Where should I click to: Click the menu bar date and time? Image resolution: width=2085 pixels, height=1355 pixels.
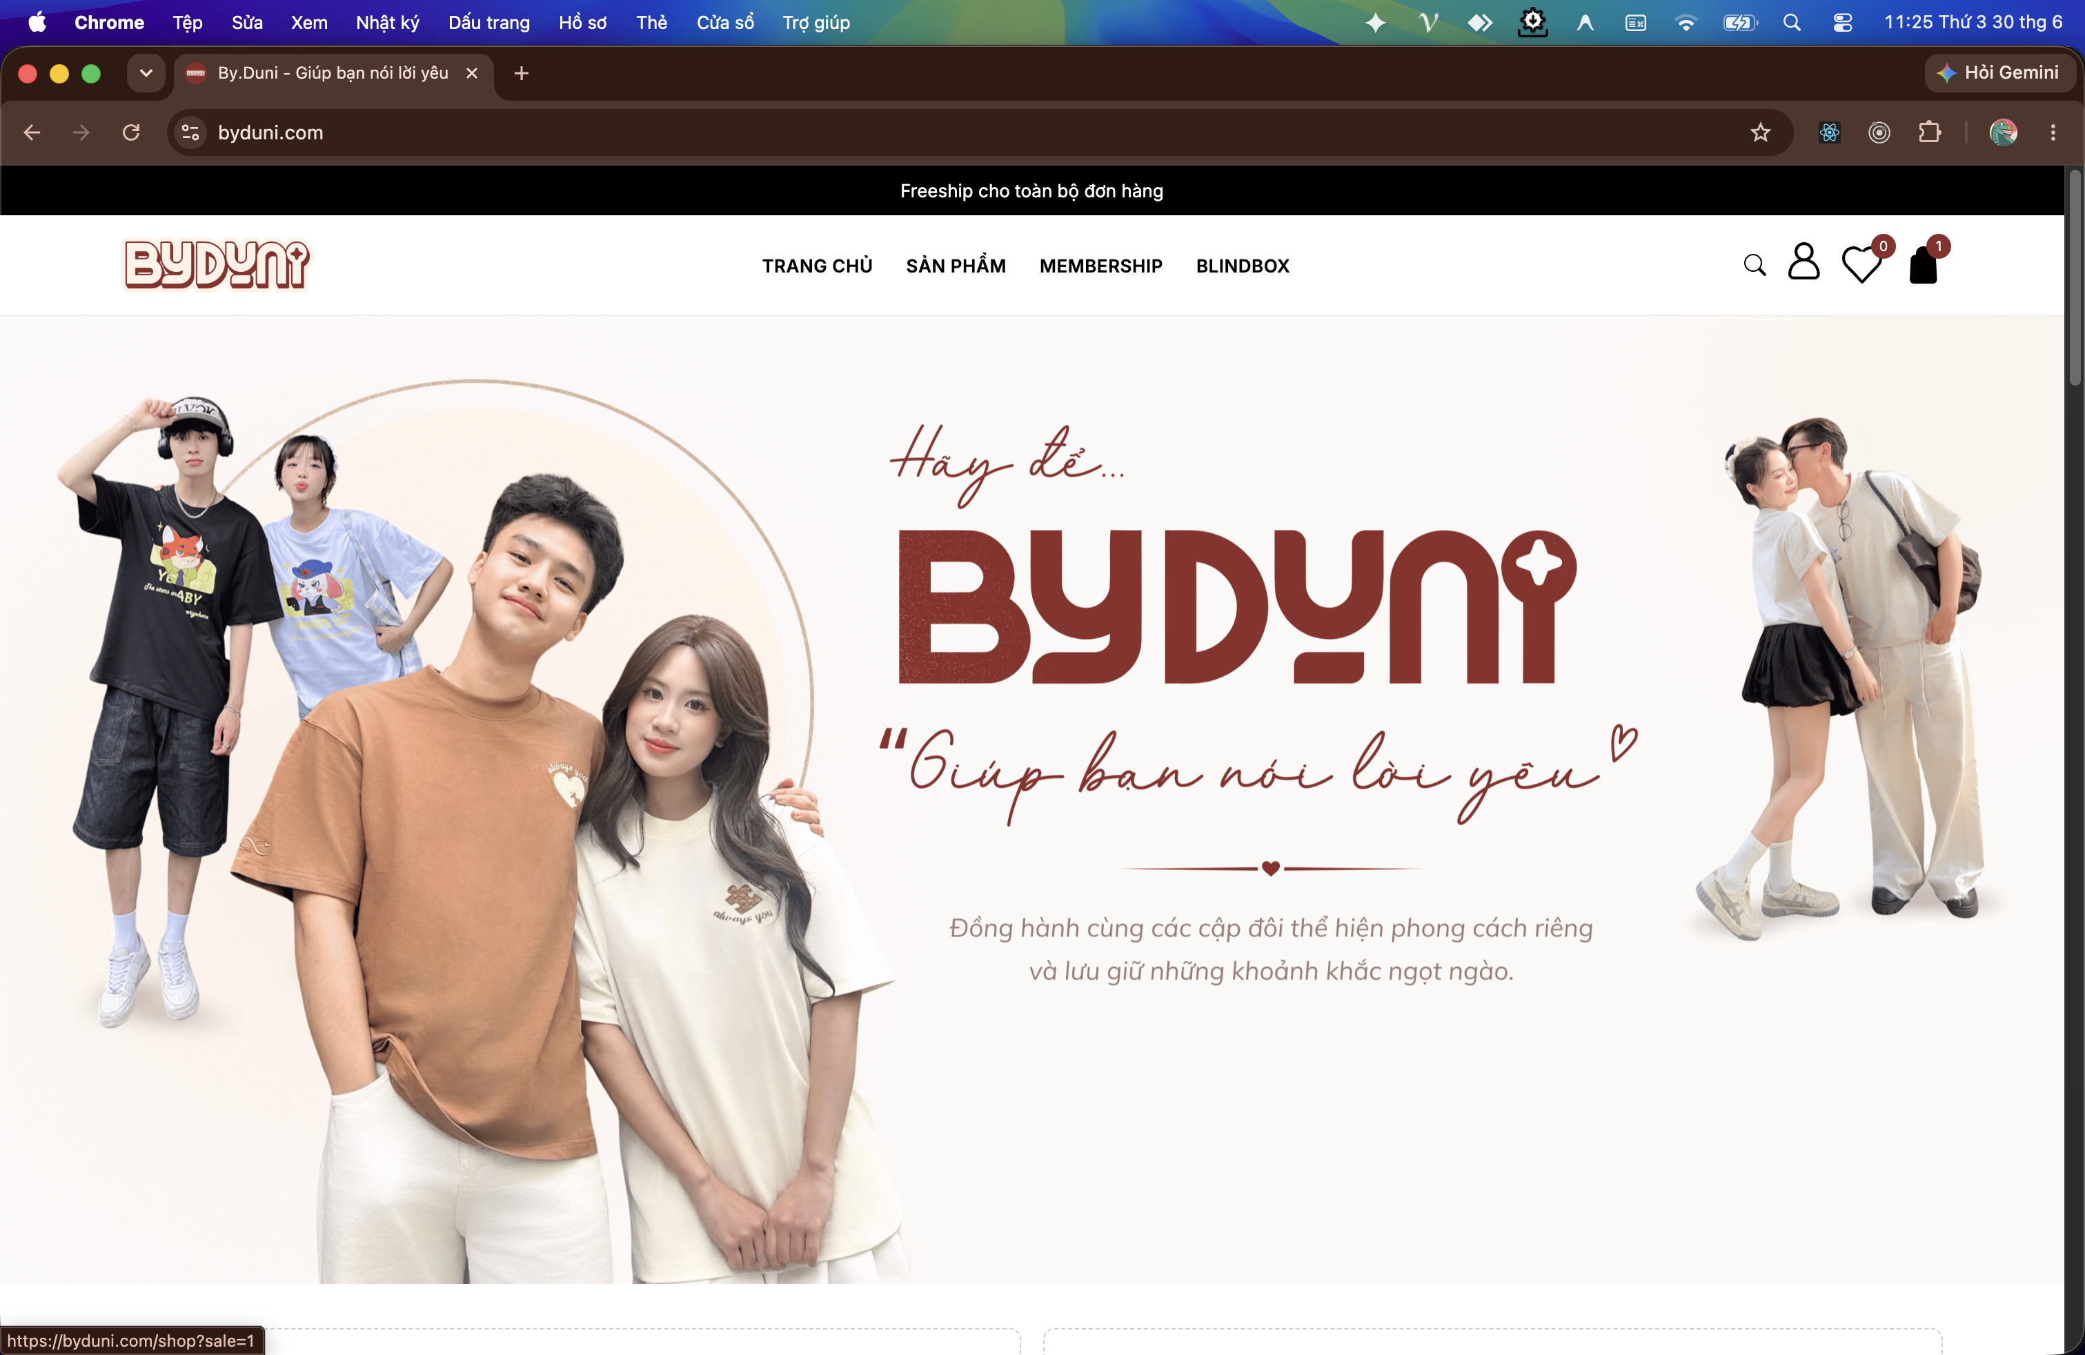pyautogui.click(x=1973, y=22)
